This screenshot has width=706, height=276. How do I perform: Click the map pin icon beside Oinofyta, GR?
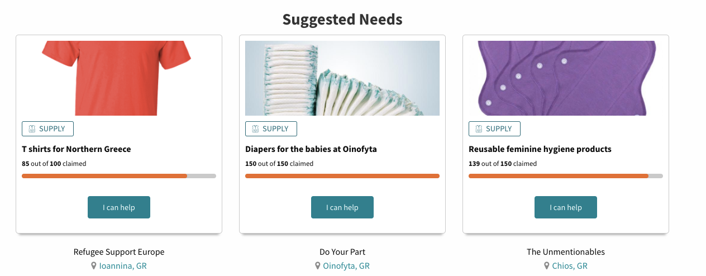coord(317,266)
